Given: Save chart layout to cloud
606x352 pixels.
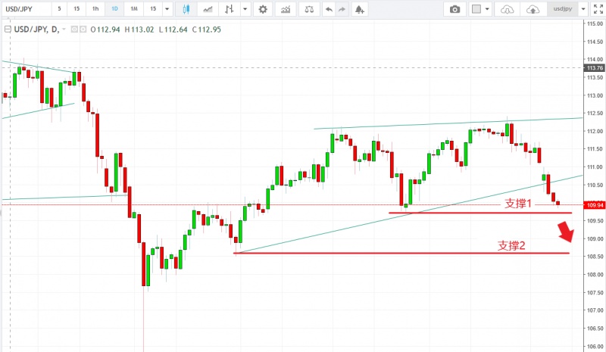Looking at the screenshot, I should click(x=533, y=9).
